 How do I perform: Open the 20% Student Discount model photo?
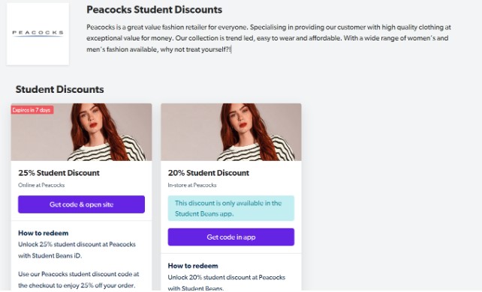click(x=230, y=132)
